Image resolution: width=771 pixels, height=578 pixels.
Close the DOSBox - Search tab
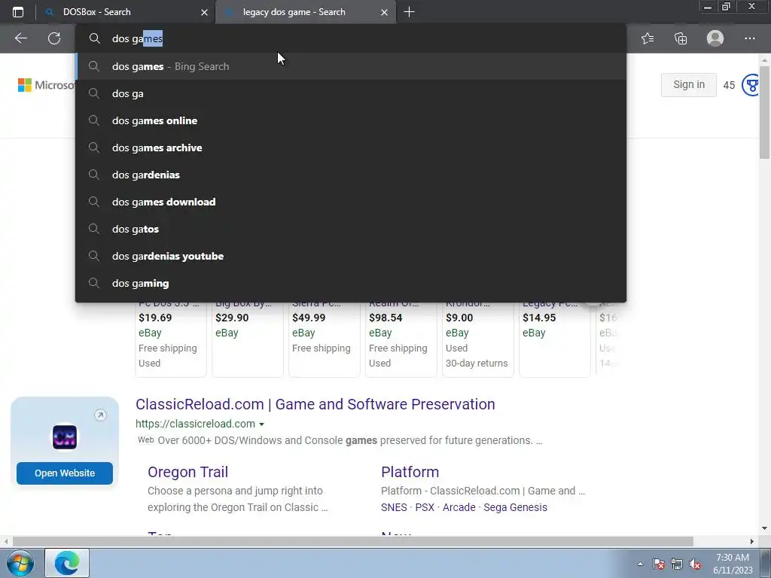pos(205,12)
